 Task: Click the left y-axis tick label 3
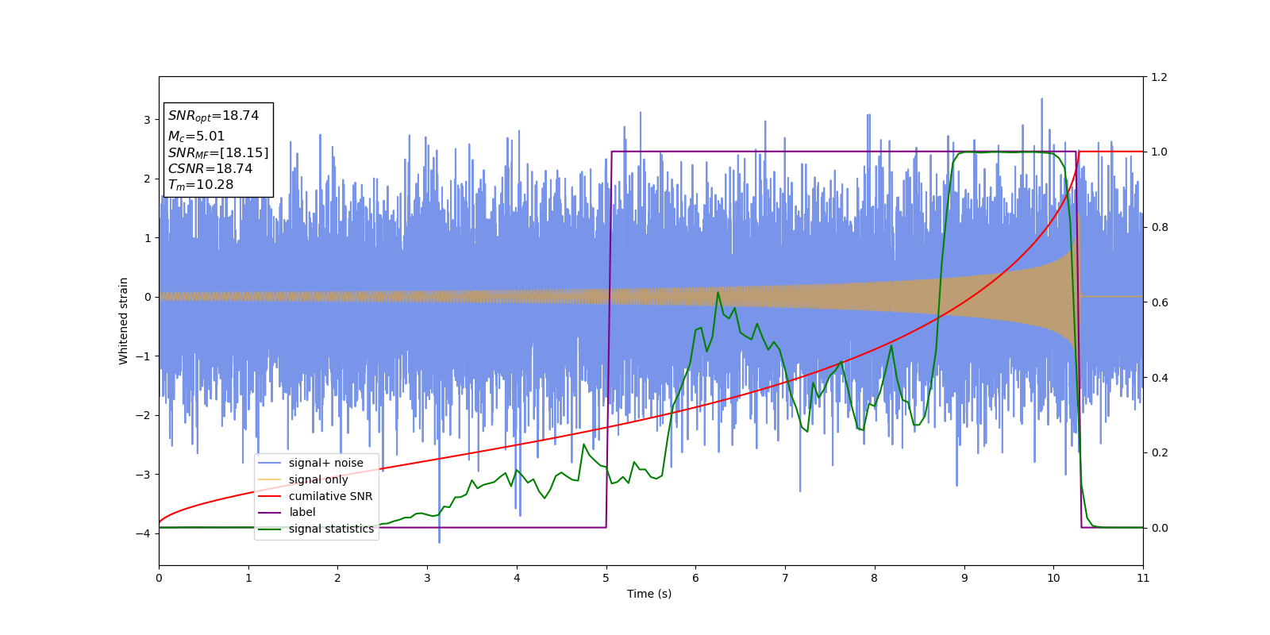coord(147,120)
